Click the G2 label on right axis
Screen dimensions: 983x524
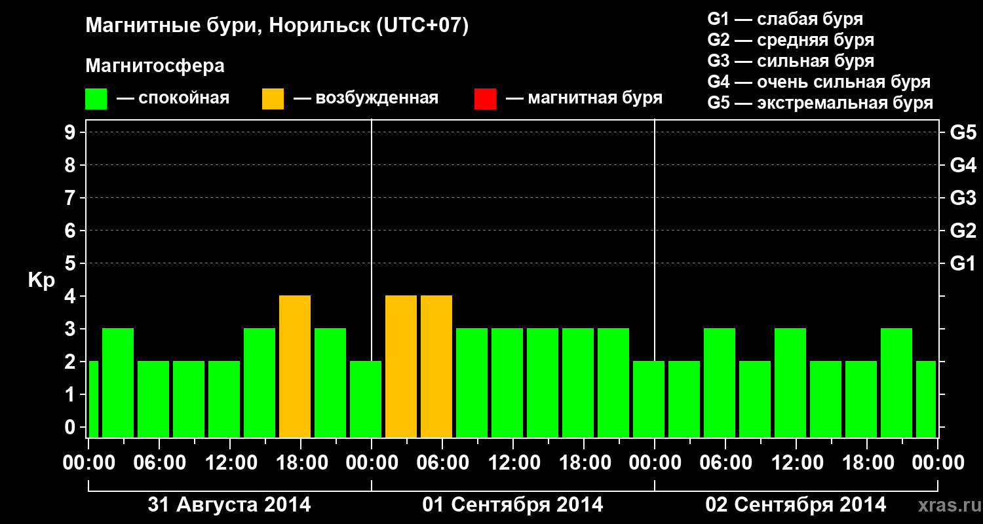pos(963,231)
